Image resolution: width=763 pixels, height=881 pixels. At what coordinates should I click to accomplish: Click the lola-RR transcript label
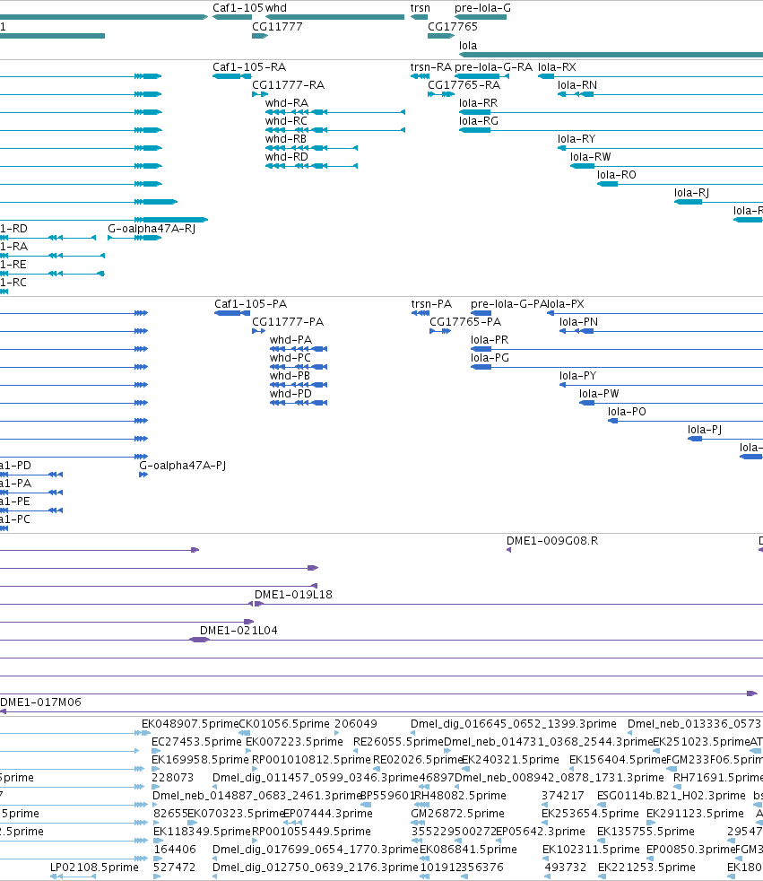pyautogui.click(x=479, y=103)
